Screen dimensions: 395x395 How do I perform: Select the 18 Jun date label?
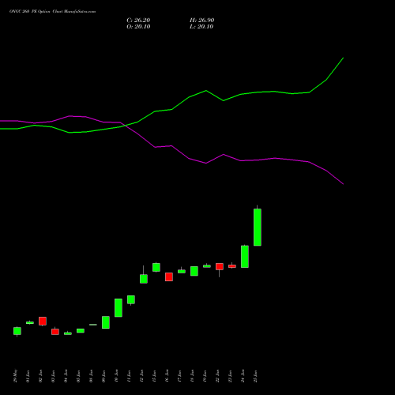click(x=193, y=376)
